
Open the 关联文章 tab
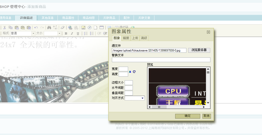point(144,18)
